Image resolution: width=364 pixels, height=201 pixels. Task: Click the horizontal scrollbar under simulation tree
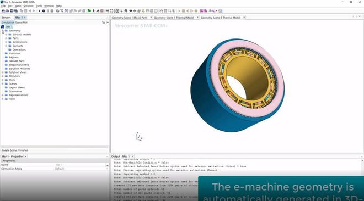(x=55, y=147)
